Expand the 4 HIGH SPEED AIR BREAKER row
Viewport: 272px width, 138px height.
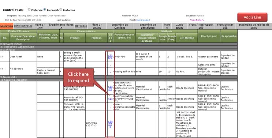(119, 47)
